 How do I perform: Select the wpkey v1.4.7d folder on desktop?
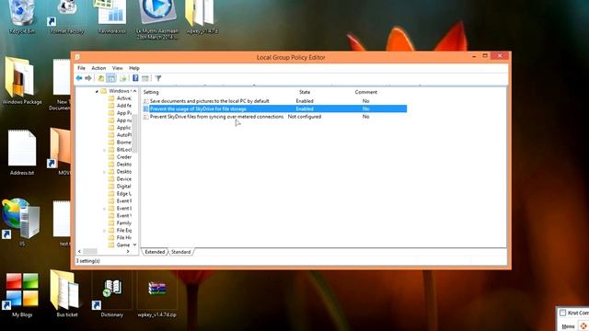(x=202, y=17)
